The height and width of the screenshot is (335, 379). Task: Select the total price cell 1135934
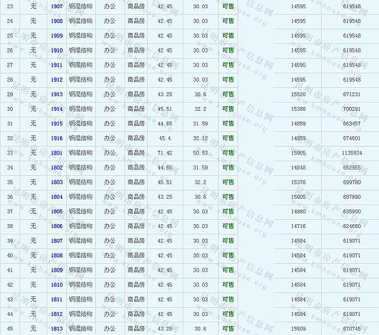(x=352, y=153)
